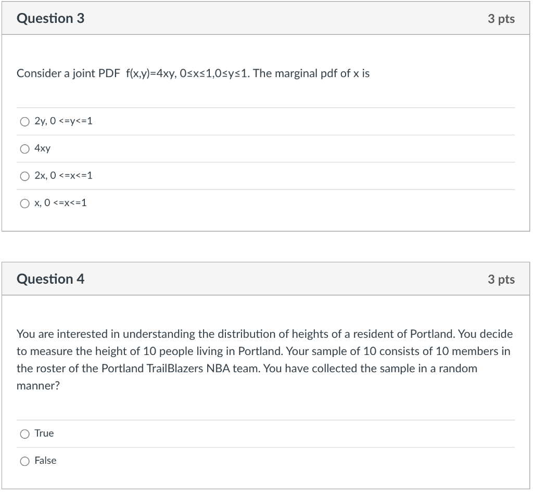Click the joint PDF question text
This screenshot has width=533, height=494.
(x=193, y=73)
